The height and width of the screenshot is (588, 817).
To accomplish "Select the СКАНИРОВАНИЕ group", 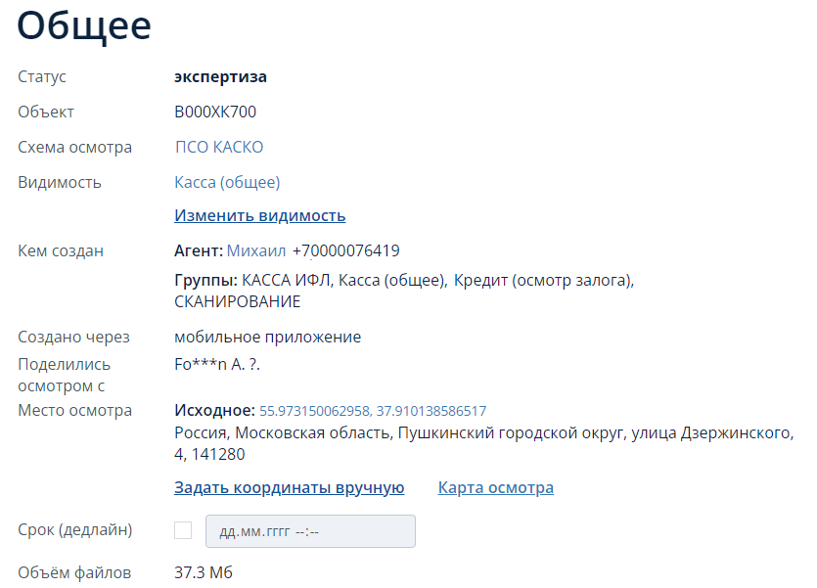I will pos(237,301).
